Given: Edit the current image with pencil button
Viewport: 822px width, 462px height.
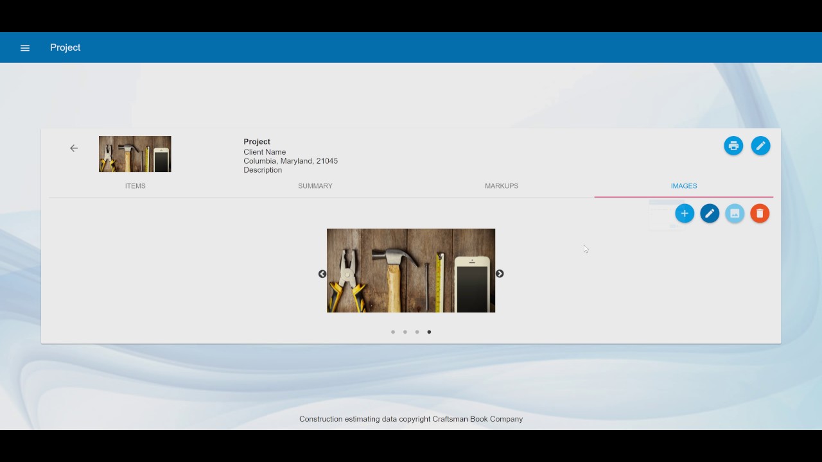Looking at the screenshot, I should 710,214.
